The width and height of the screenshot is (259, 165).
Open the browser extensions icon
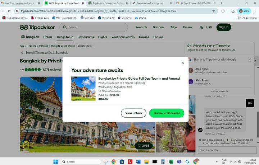tap(223, 11)
